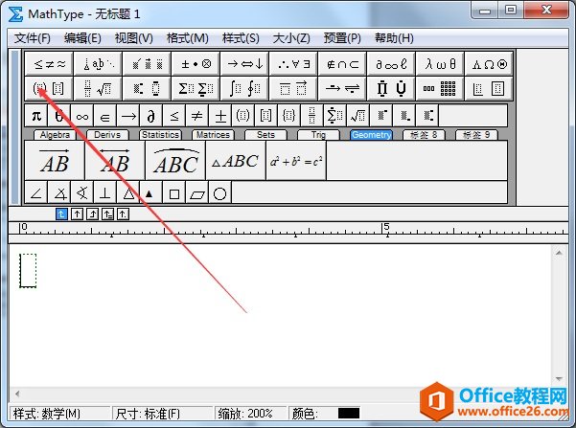The width and height of the screenshot is (576, 428).
Task: Open the 编辑(E) menu
Action: tap(82, 37)
